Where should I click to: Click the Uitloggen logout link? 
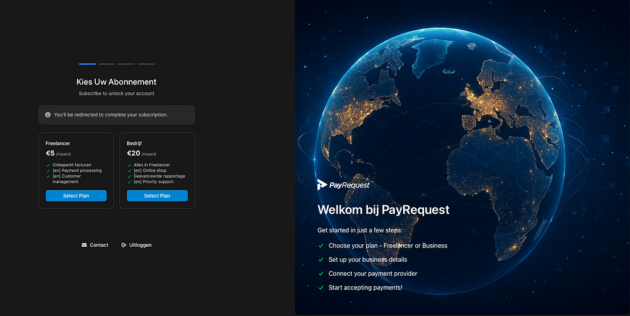(x=136, y=245)
